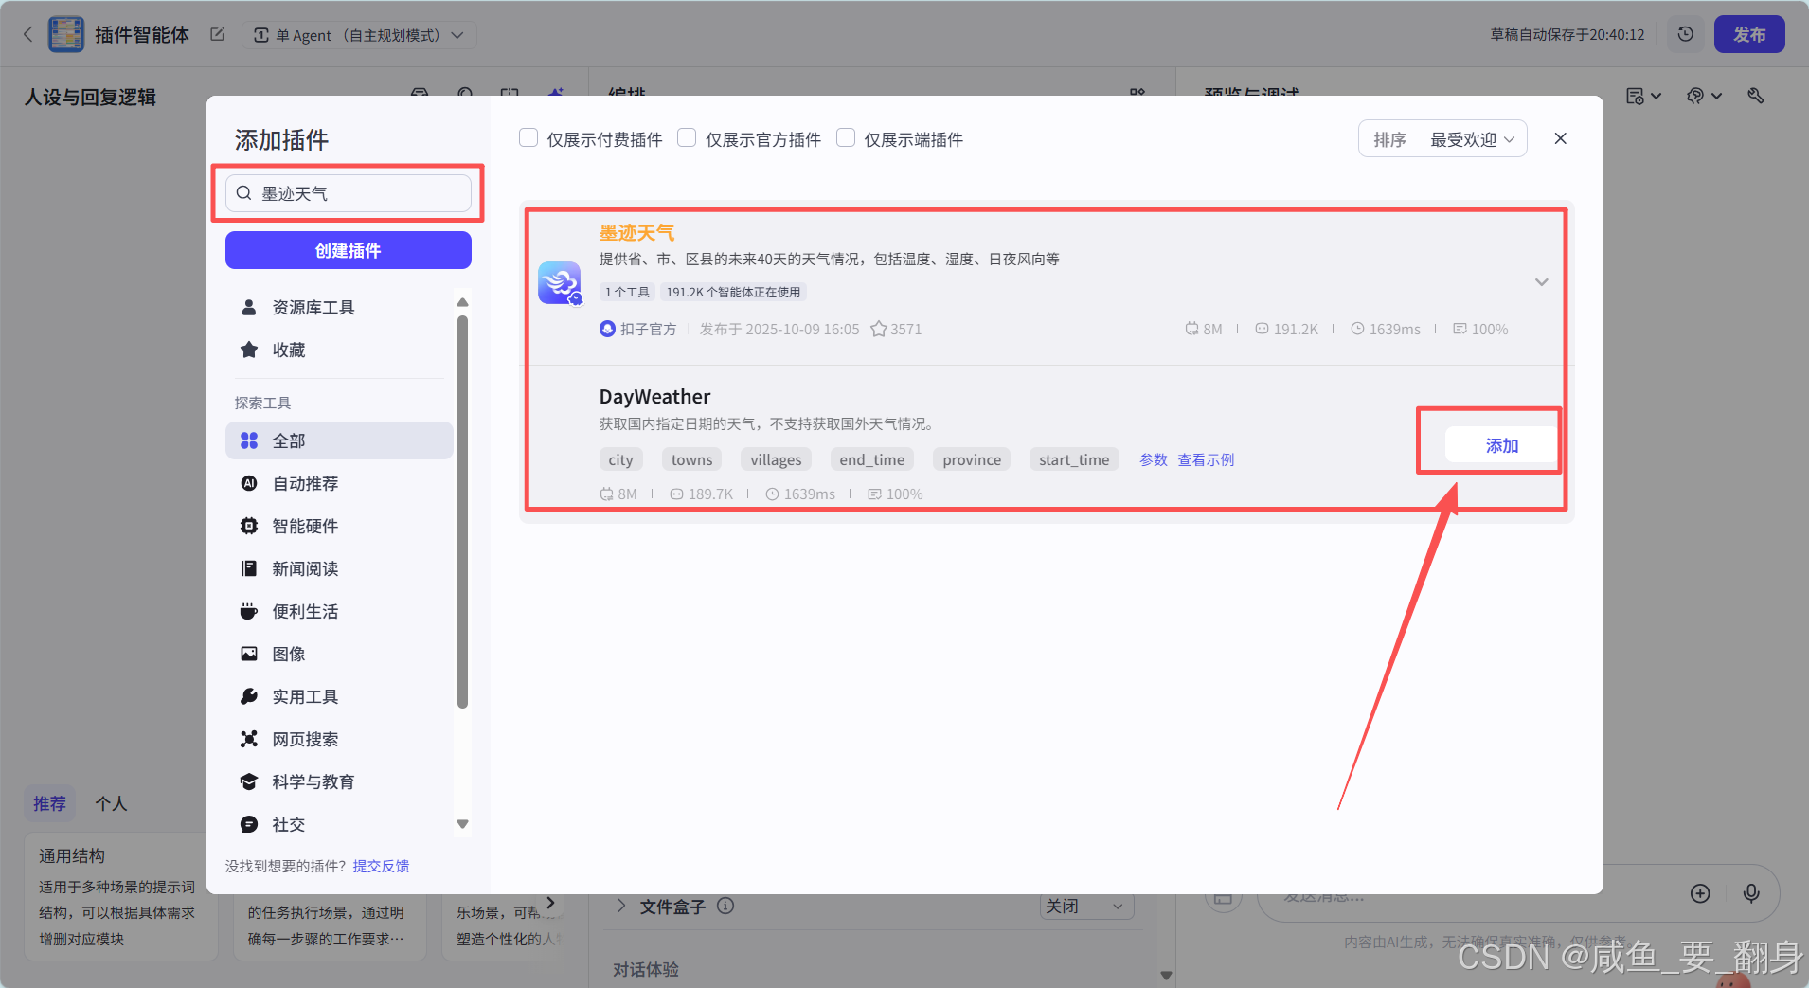Viewport: 1809px width, 988px height.
Task: Click the search magnifier icon in plugin search
Action: (244, 193)
